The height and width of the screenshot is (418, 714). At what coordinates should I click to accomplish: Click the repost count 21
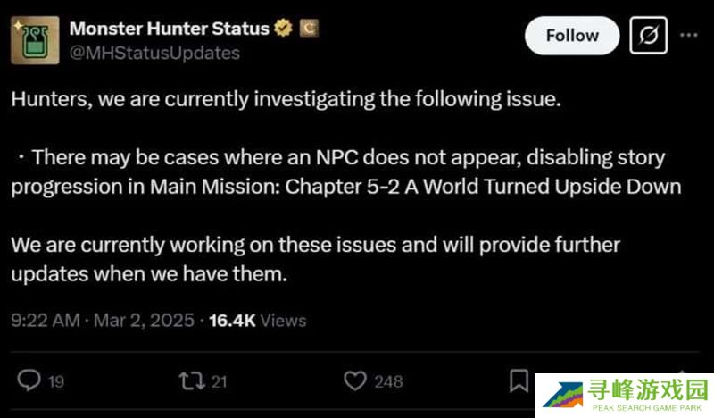220,381
